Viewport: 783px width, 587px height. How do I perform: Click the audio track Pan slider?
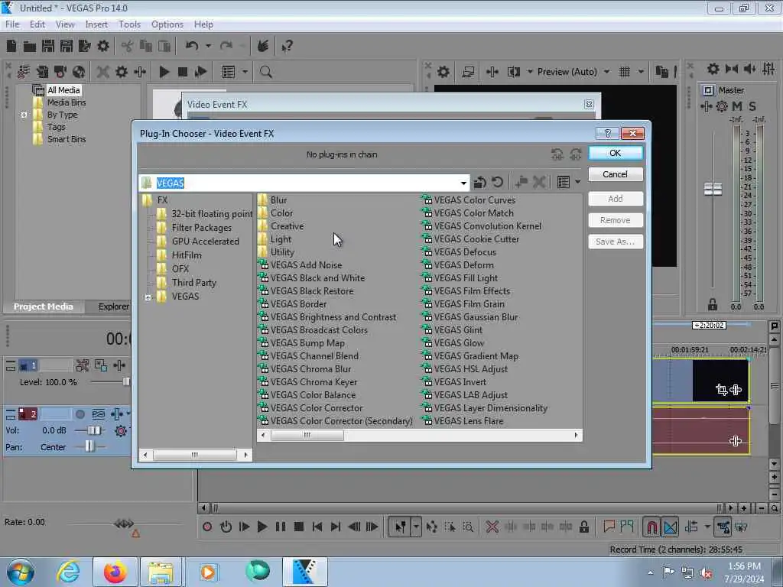tap(89, 446)
